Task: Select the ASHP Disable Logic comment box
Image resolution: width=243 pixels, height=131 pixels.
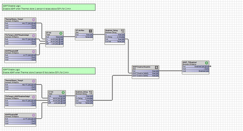Action: point(49,7)
